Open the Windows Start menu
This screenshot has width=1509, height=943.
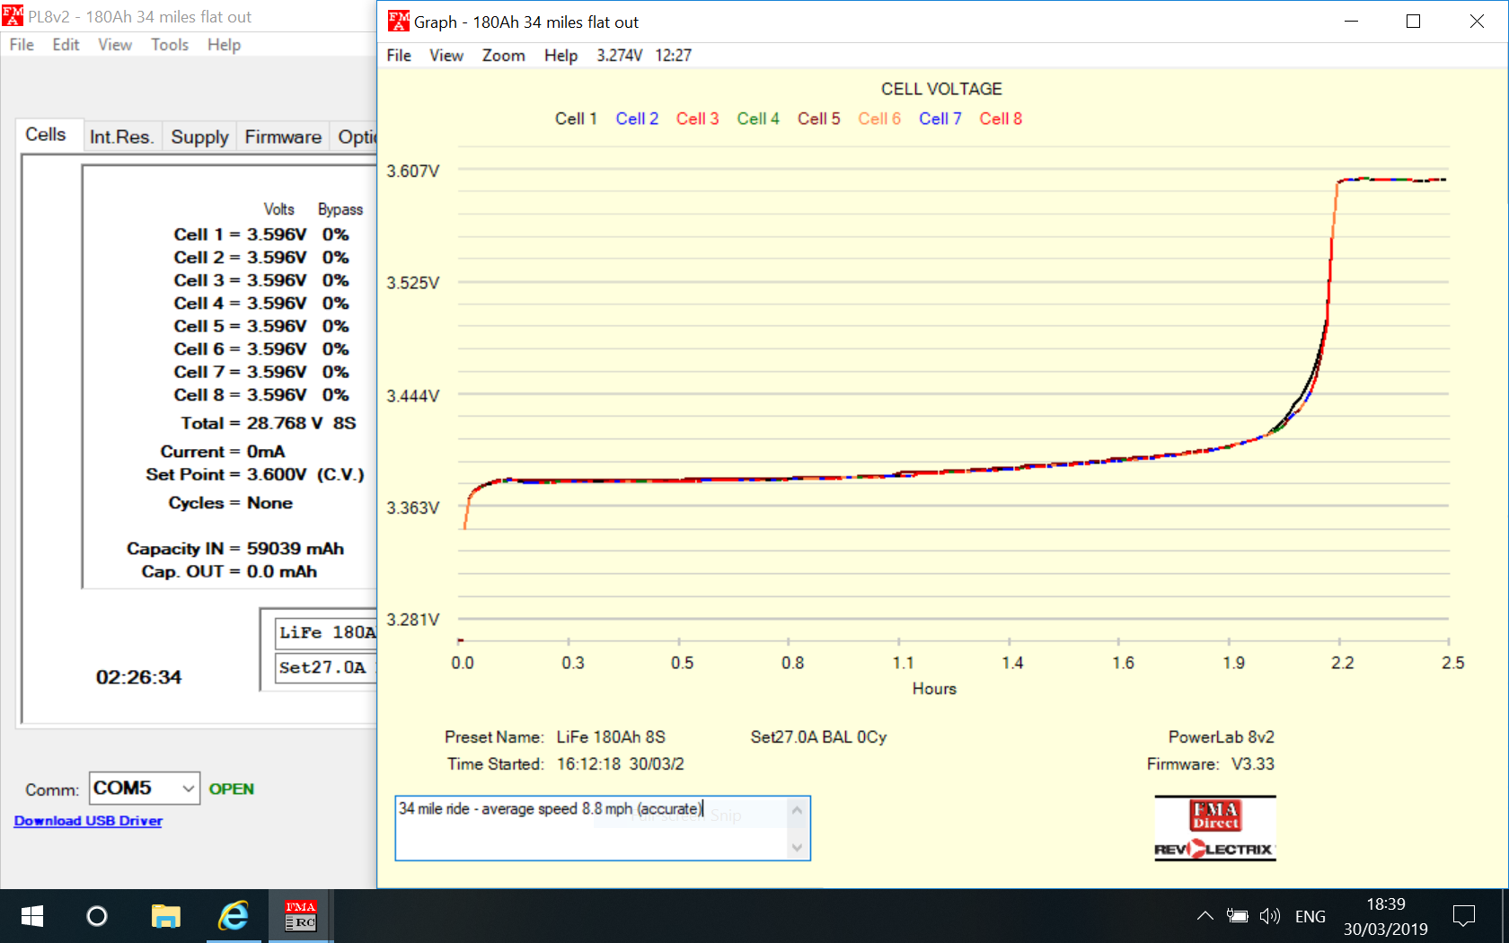click(x=32, y=916)
